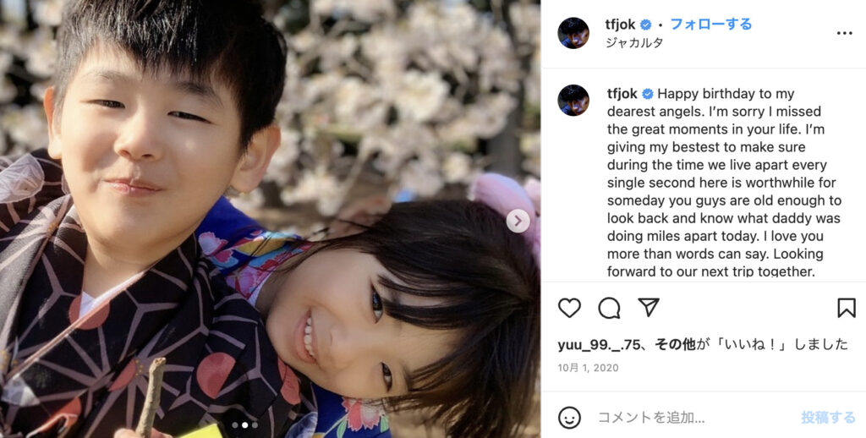Click the フォローする follow button
This screenshot has width=866, height=438.
(710, 25)
